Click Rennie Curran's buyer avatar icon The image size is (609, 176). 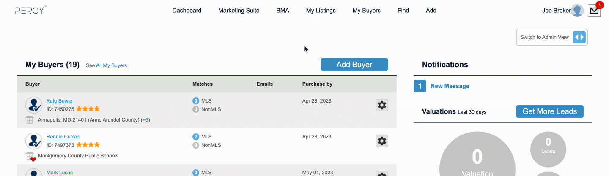click(34, 141)
